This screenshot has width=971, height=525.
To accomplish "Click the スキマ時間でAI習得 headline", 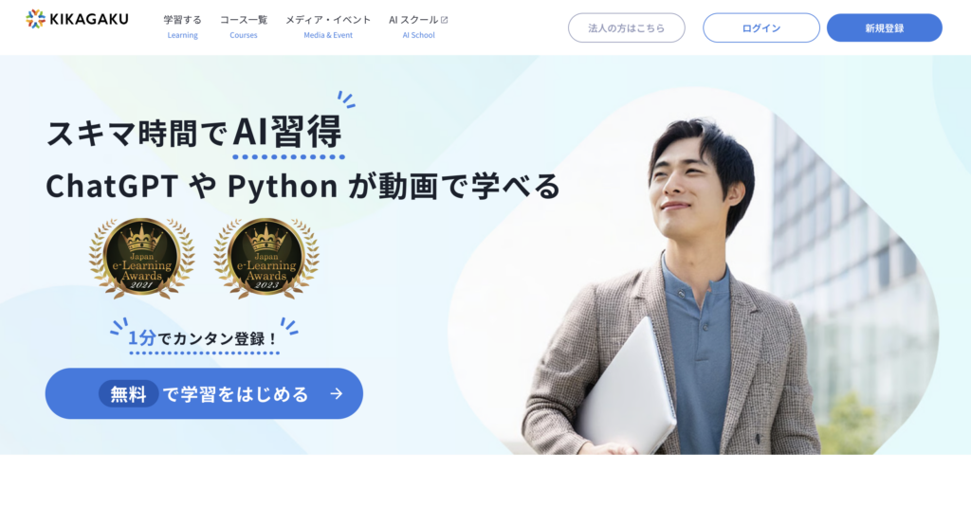I will pyautogui.click(x=193, y=133).
